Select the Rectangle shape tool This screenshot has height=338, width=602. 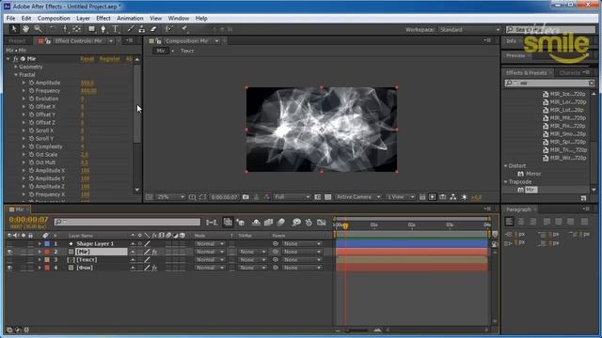tap(91, 29)
